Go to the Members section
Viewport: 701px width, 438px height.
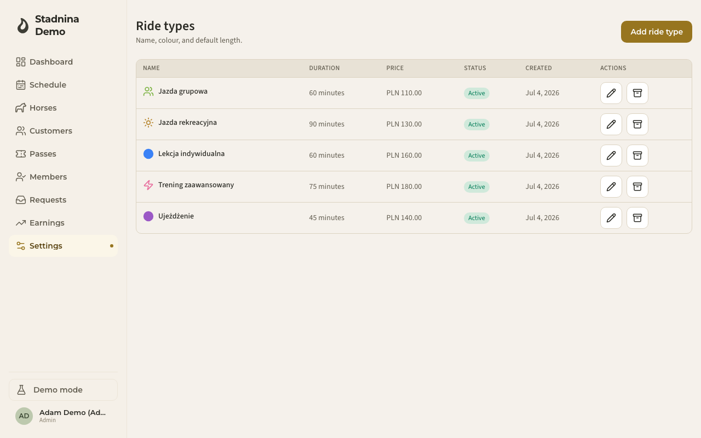(63, 177)
